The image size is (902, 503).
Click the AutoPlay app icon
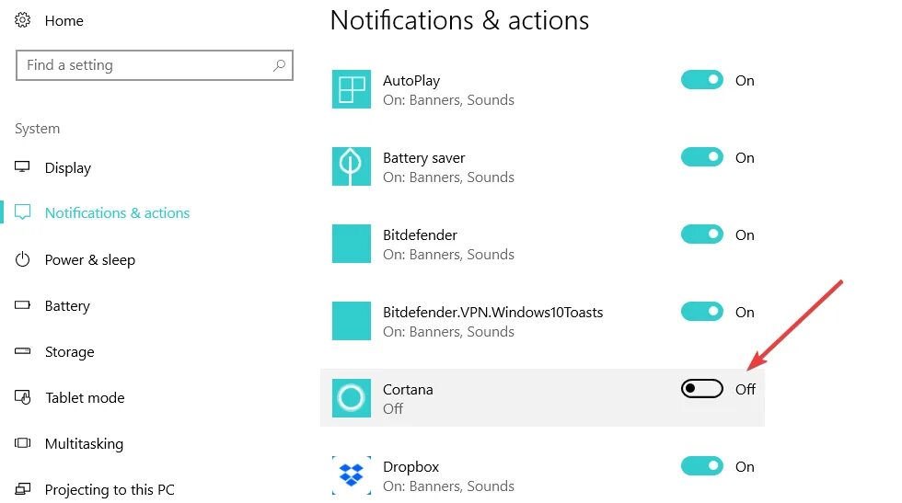(352, 89)
